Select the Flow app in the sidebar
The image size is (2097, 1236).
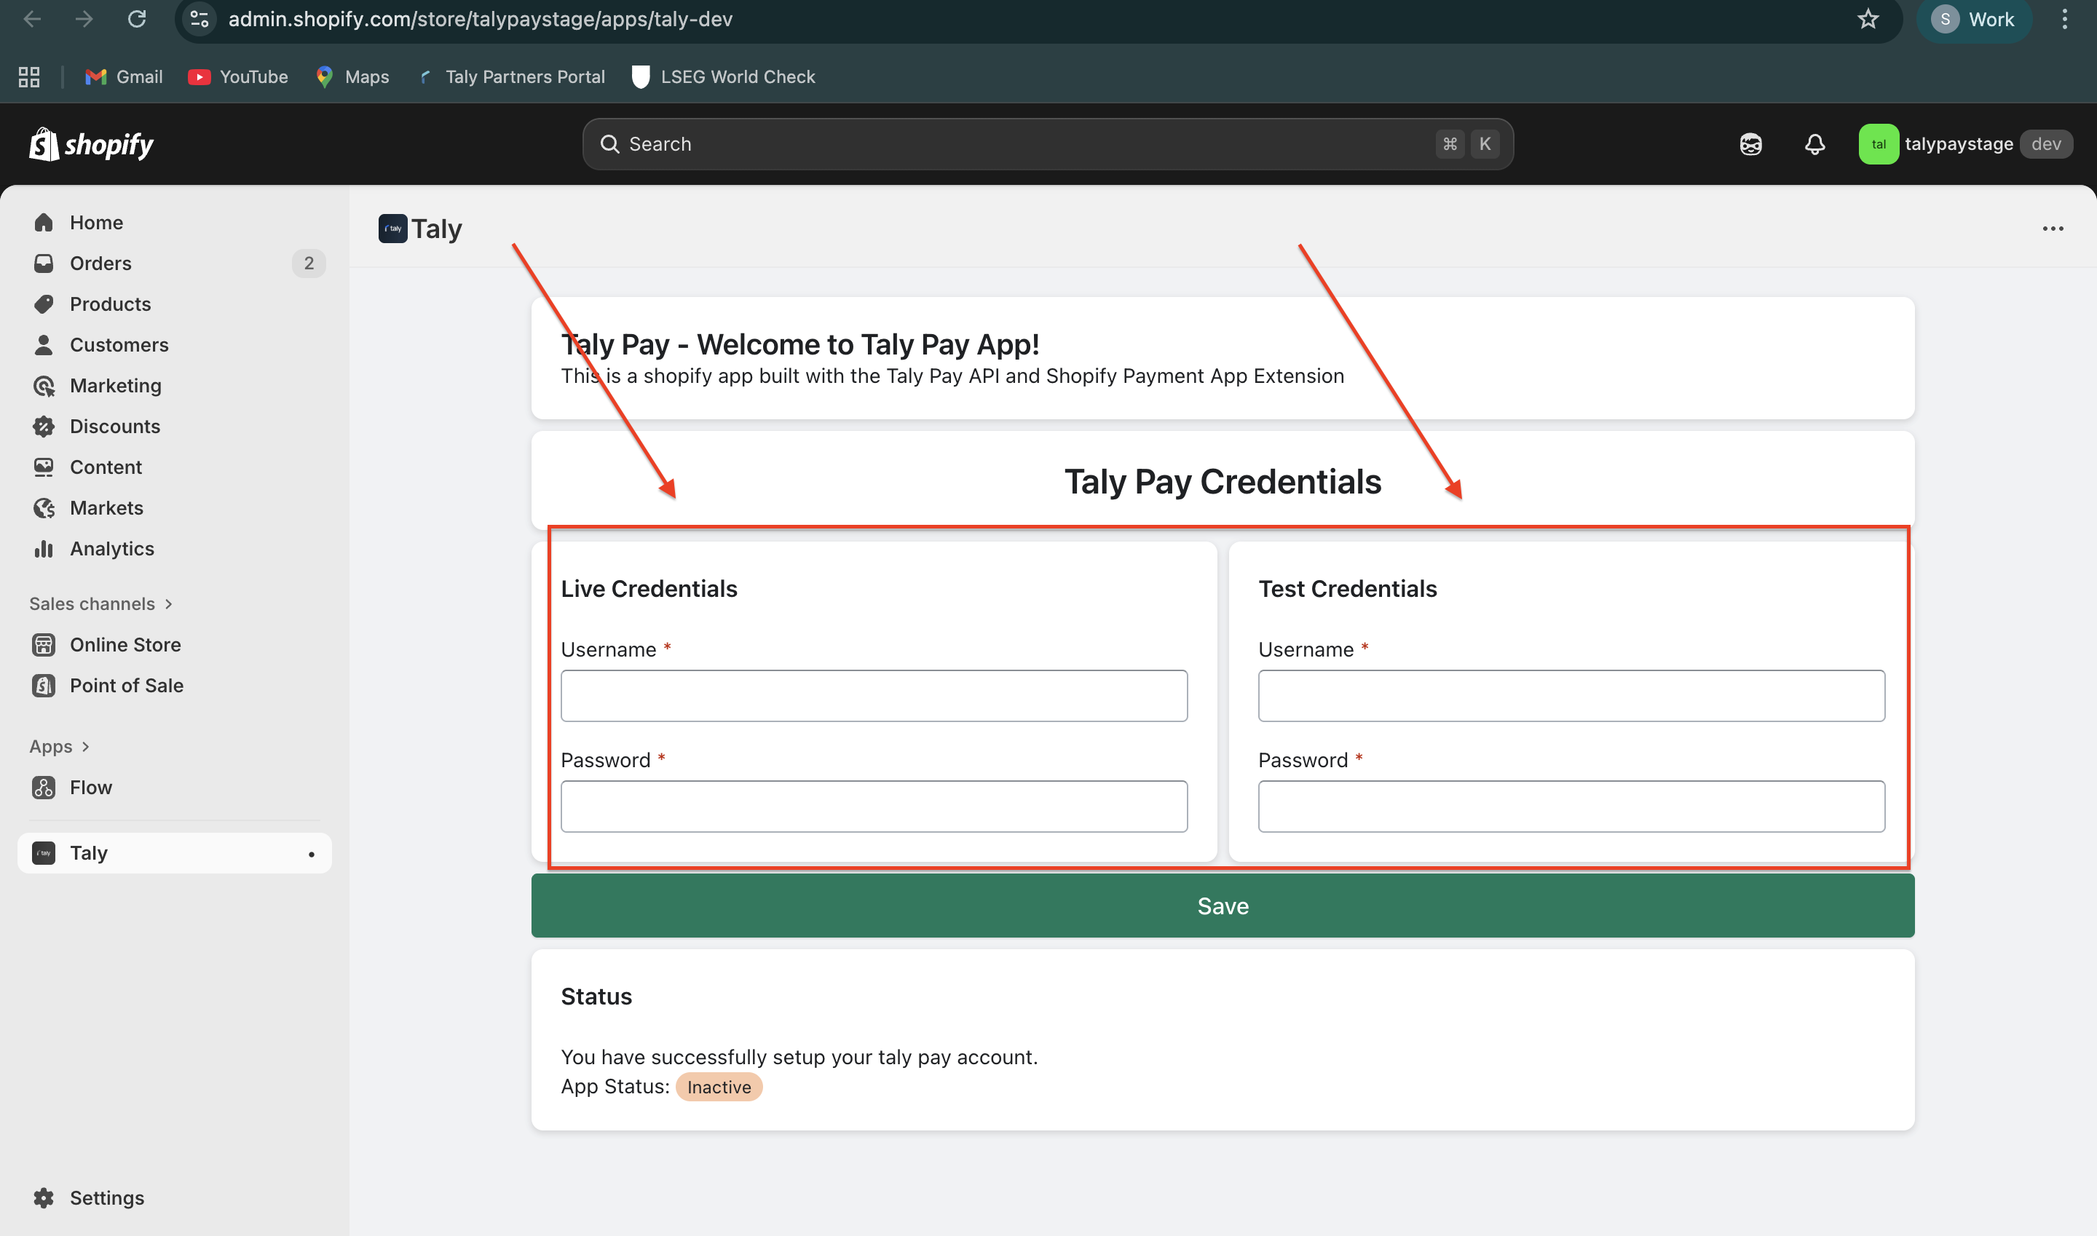point(91,787)
